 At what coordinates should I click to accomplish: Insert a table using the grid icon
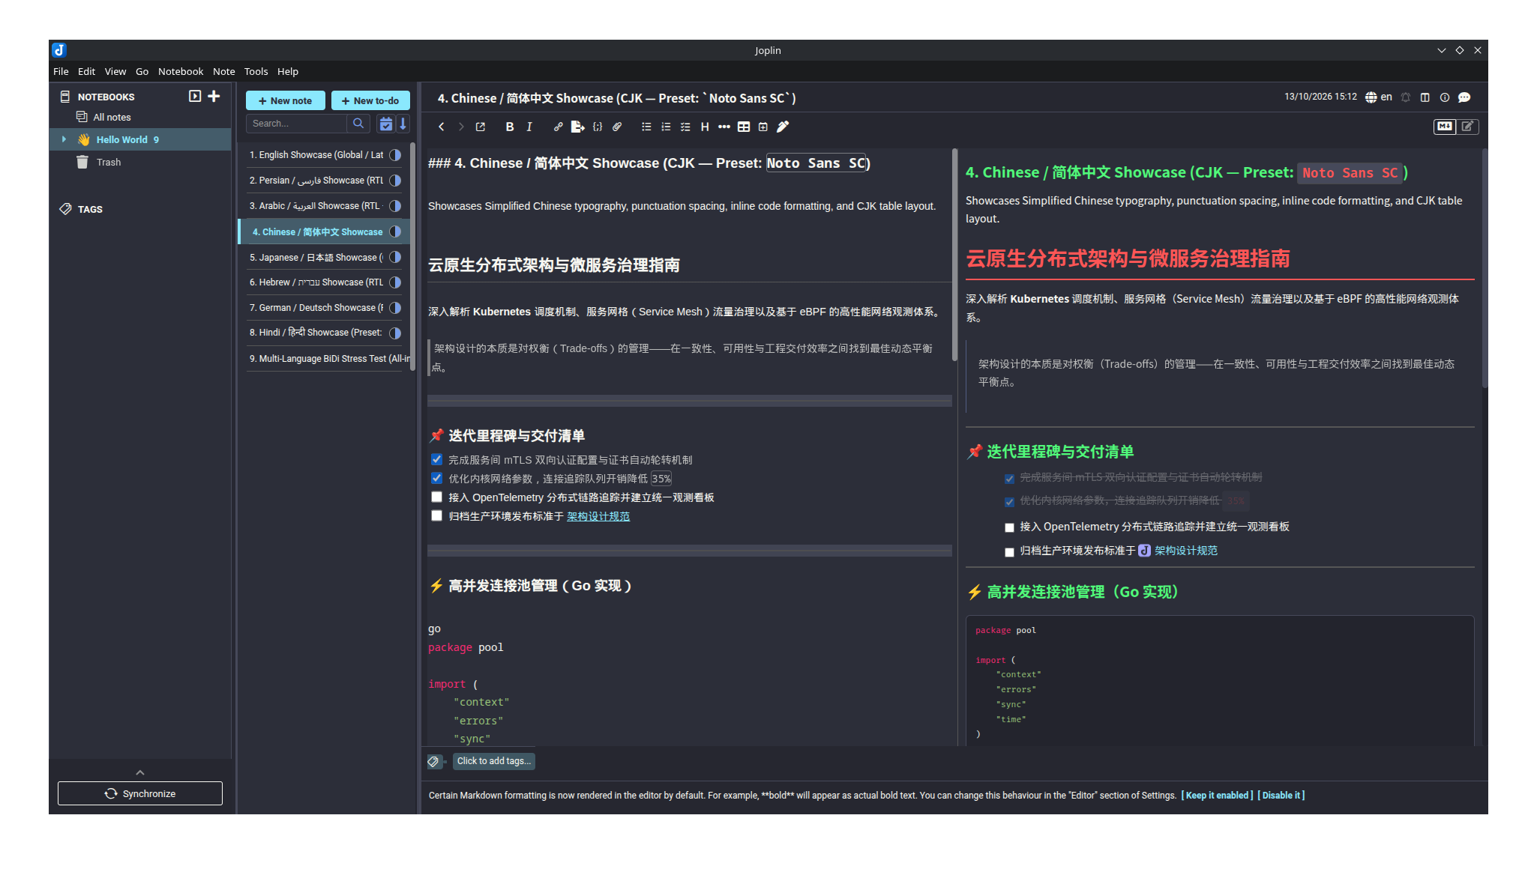pos(744,127)
